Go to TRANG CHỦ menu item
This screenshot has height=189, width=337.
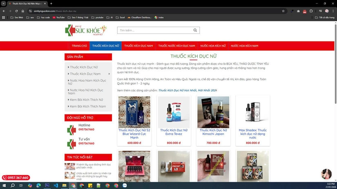(x=79, y=46)
